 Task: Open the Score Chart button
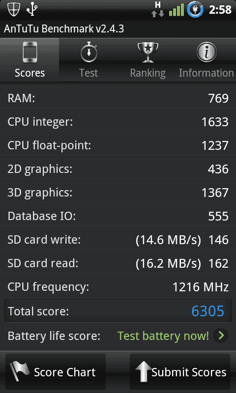tap(56, 372)
